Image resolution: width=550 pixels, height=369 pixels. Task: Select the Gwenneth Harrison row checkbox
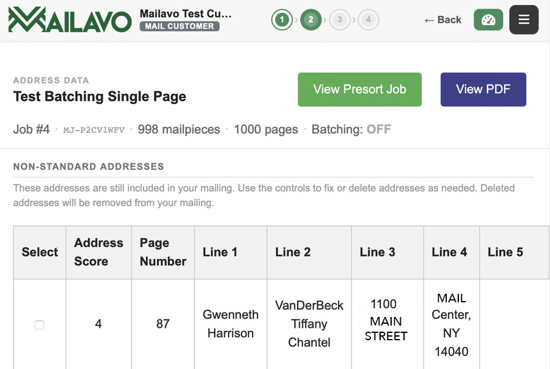click(39, 325)
